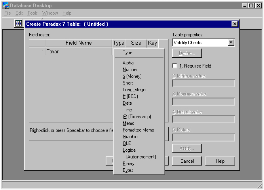Close the Create Paradox 7 Table dialog
Viewport: 264px width, 190px height.
click(x=234, y=24)
